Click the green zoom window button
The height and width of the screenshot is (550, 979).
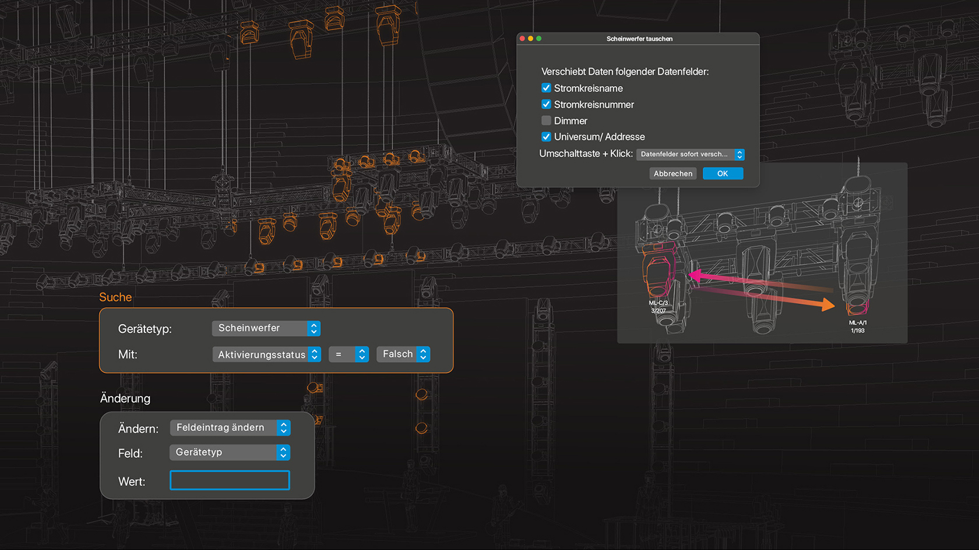pyautogui.click(x=539, y=38)
